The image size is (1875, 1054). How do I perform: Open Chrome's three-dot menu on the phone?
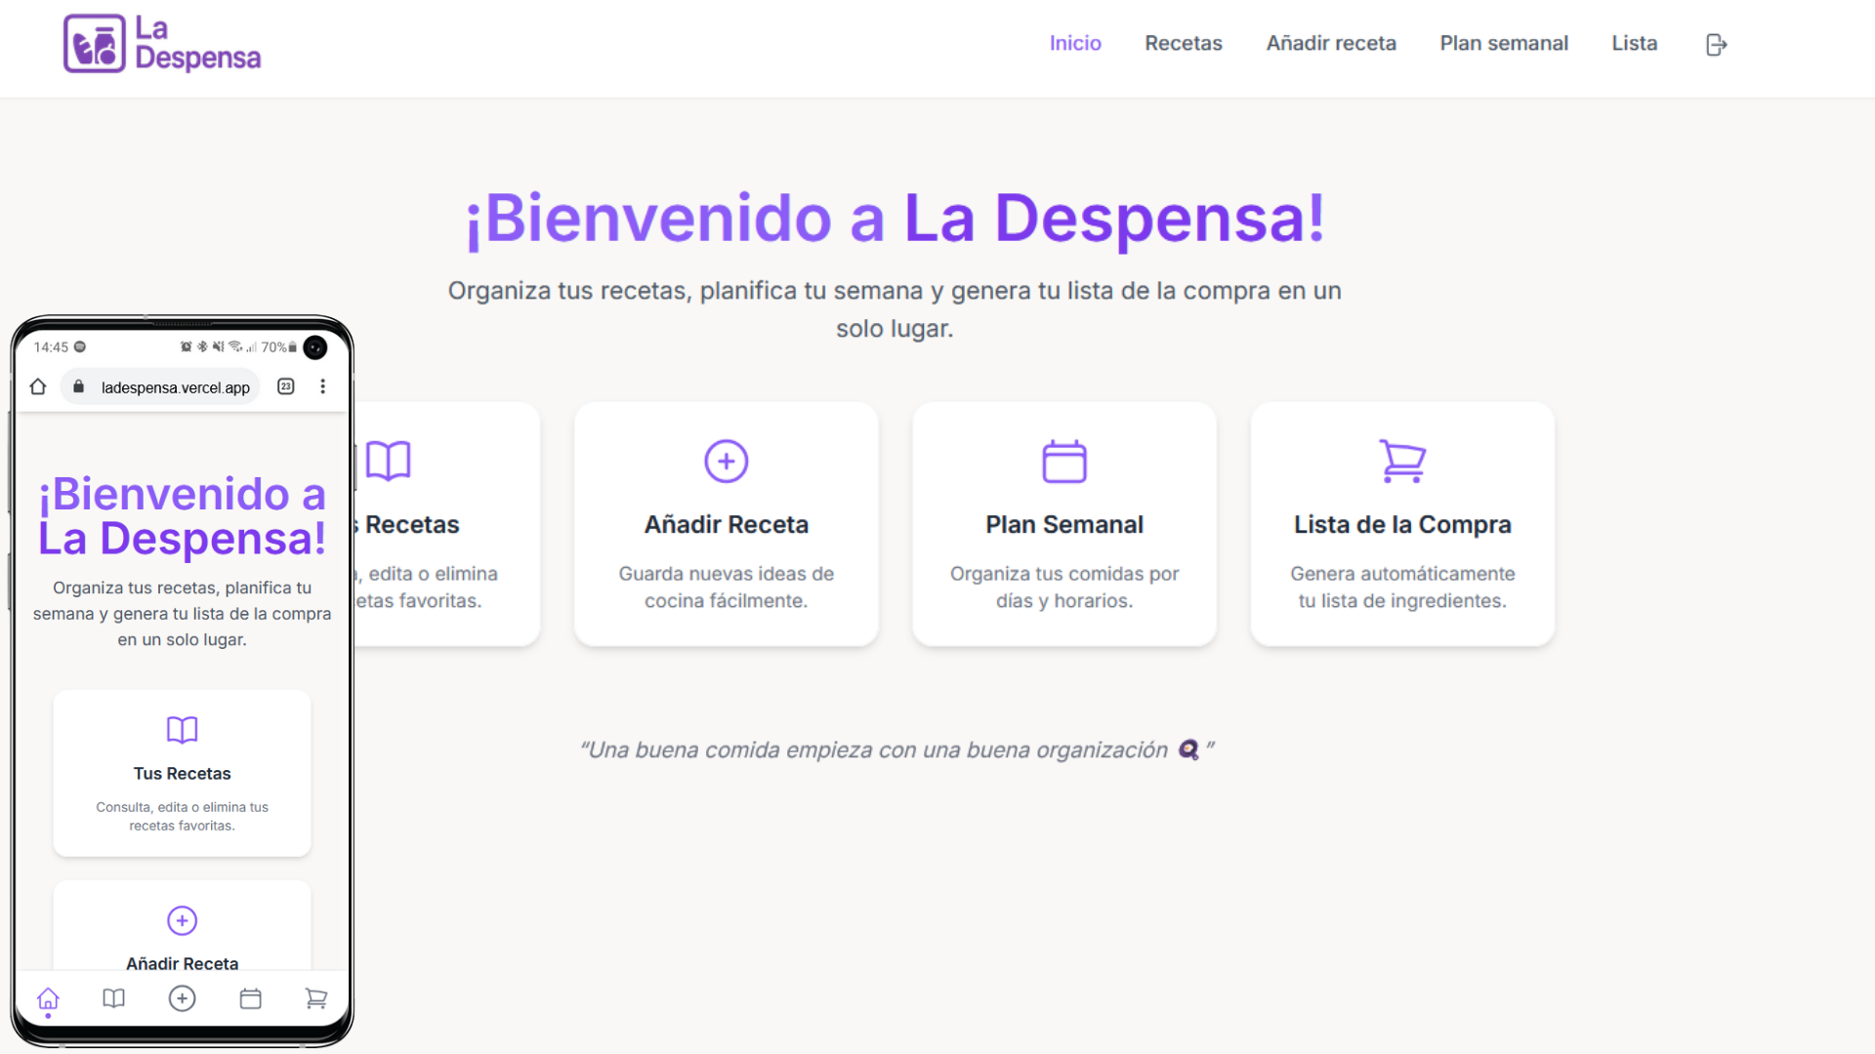[323, 386]
